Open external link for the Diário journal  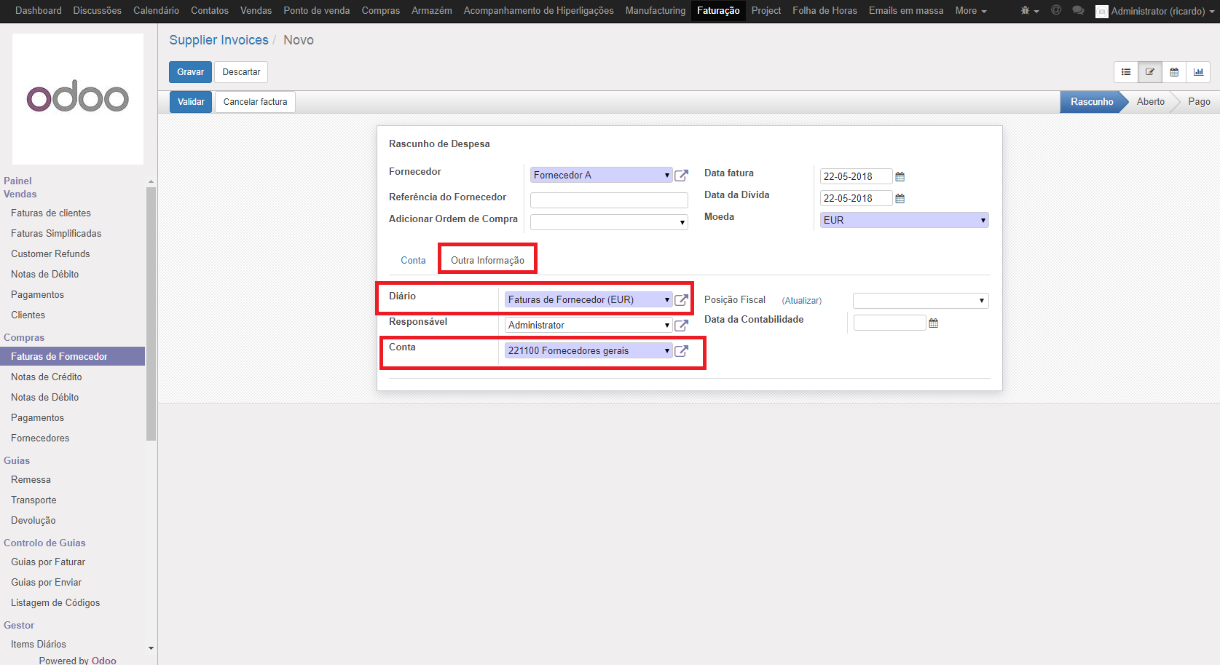(x=681, y=300)
